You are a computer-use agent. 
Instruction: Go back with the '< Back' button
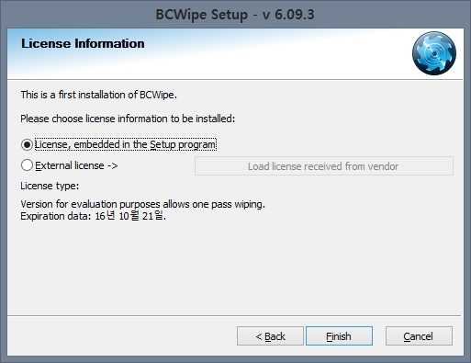pyautogui.click(x=270, y=336)
